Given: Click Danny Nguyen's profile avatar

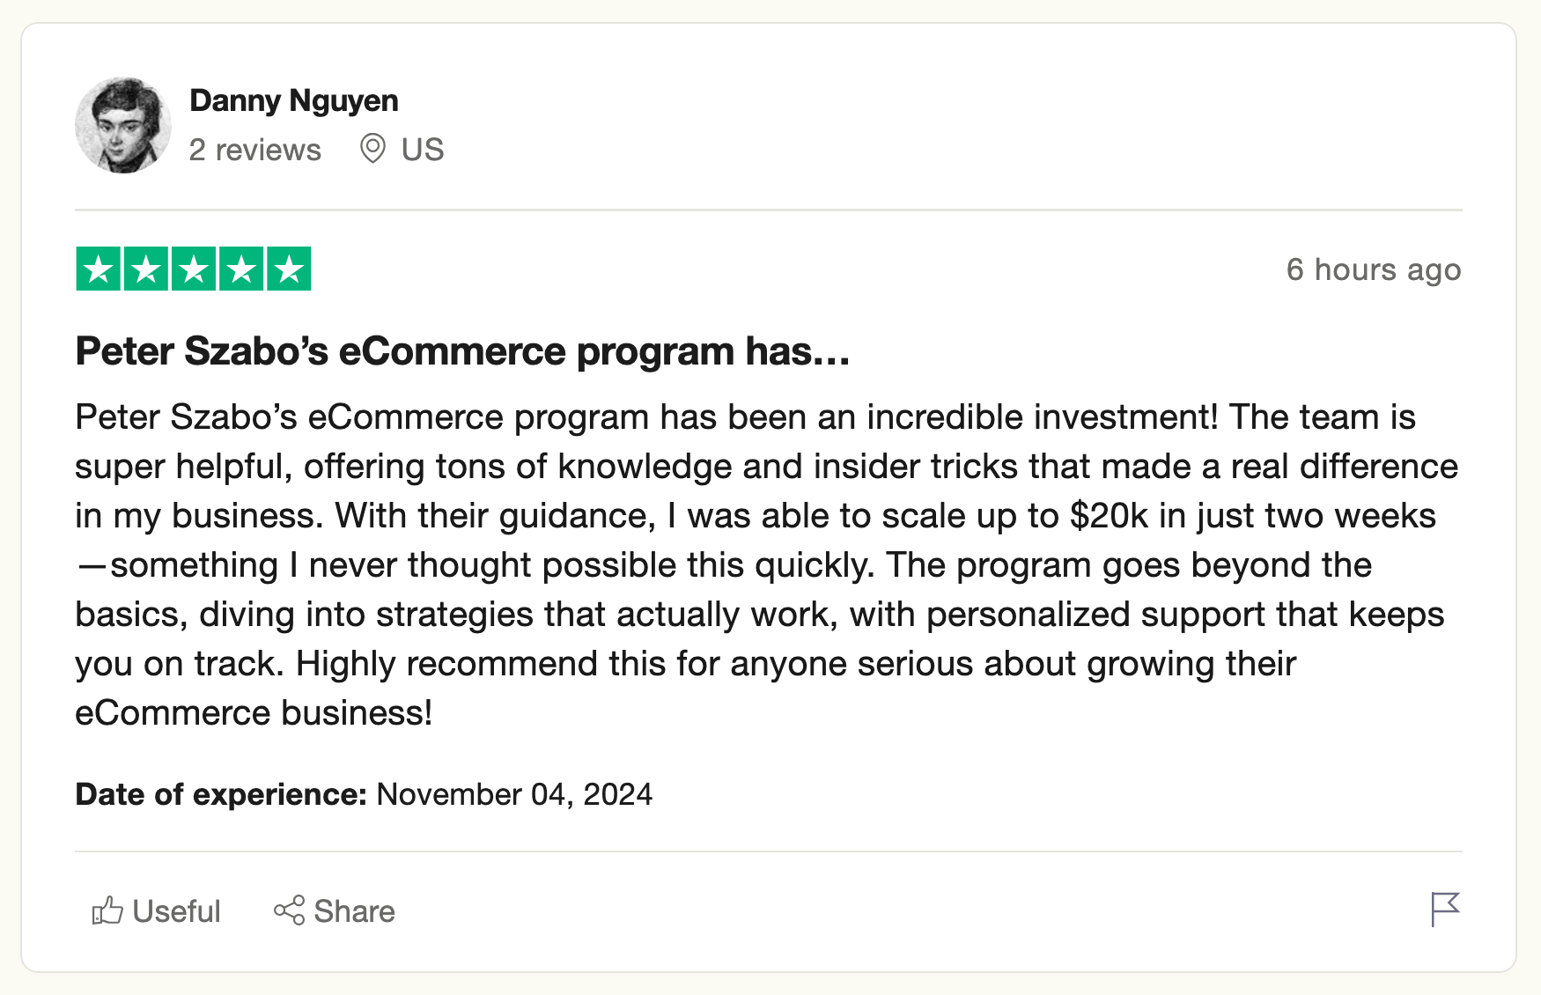Looking at the screenshot, I should tap(123, 125).
